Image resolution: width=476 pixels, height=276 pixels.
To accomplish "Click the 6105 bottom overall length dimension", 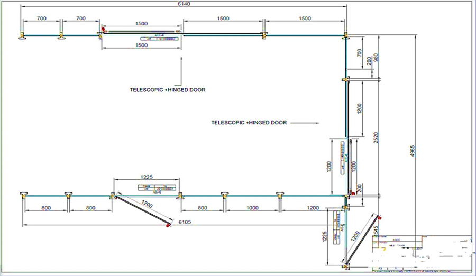I will pyautogui.click(x=185, y=222).
